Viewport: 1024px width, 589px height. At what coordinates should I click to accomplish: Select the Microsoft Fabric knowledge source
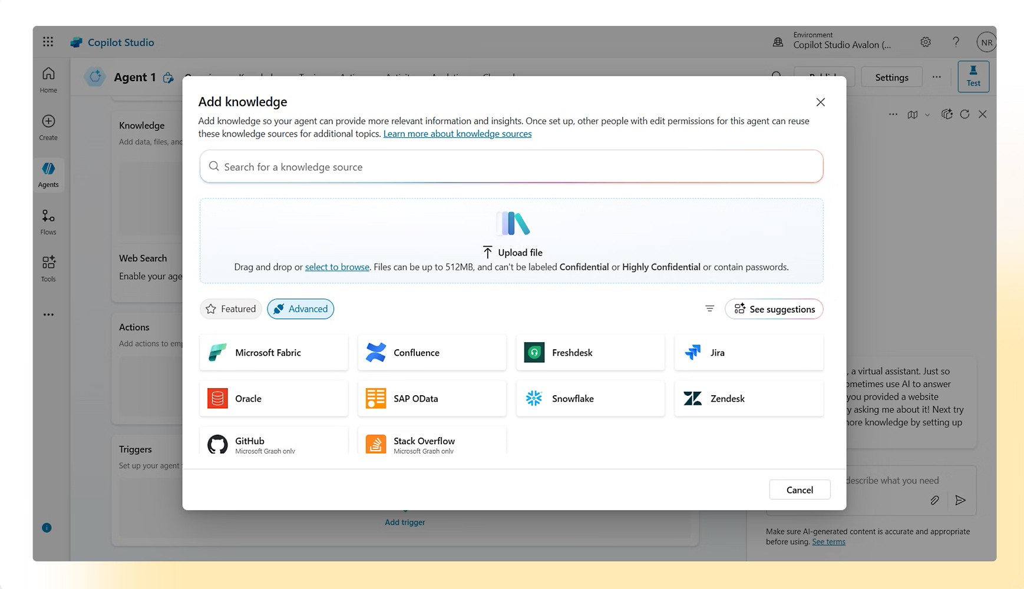(x=273, y=352)
